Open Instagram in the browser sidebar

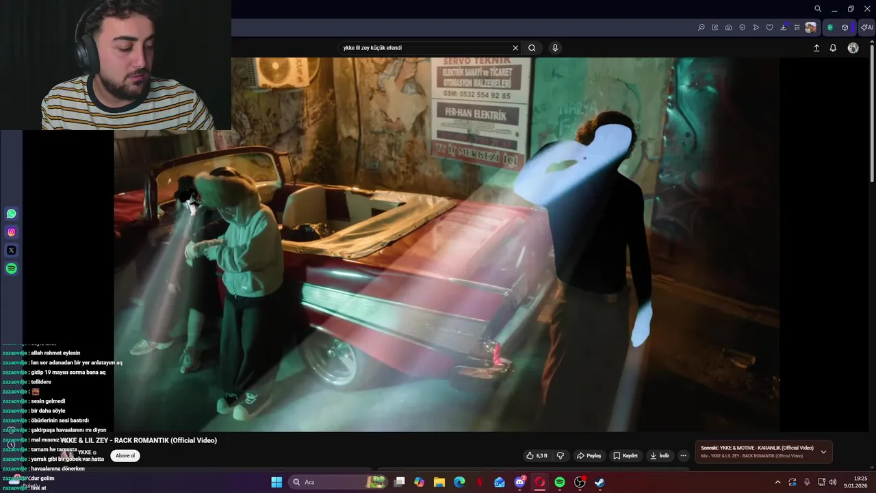click(x=12, y=232)
